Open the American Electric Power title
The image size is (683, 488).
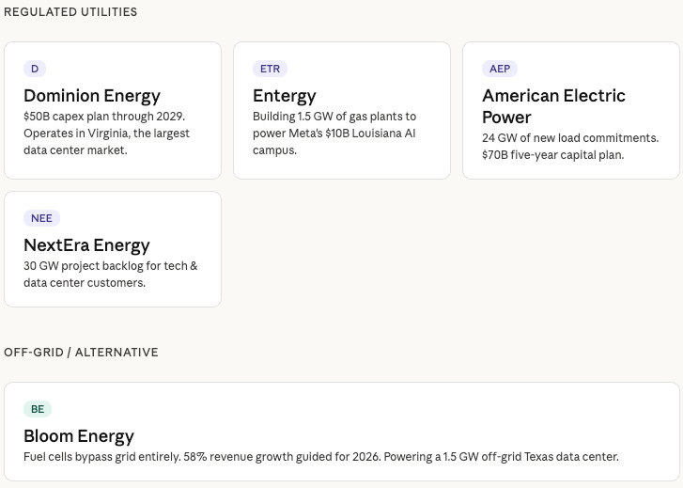(x=553, y=106)
